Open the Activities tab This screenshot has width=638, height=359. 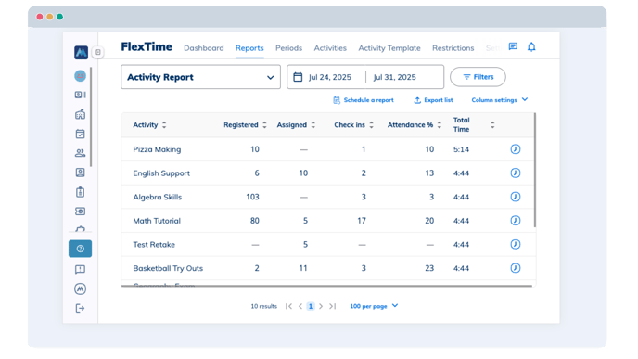tap(330, 48)
